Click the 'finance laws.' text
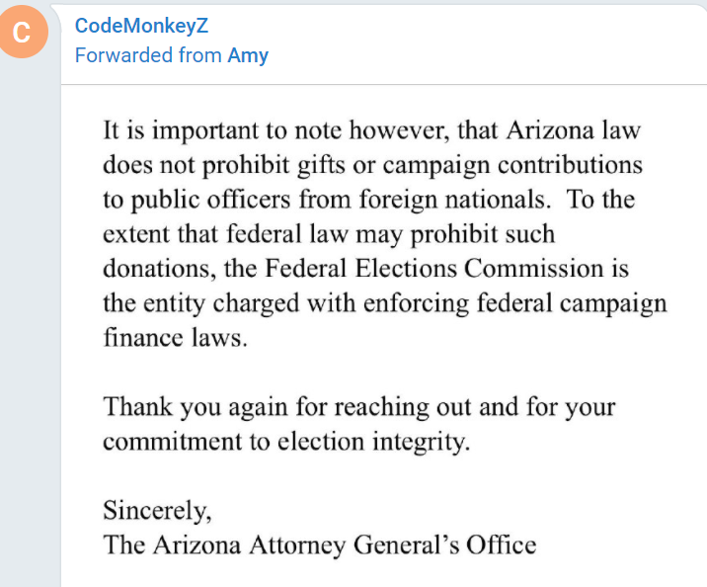 pyautogui.click(x=176, y=338)
